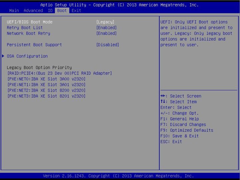Click F9: Optimized Defaults hint
240x180 pixels.
[x=187, y=130]
